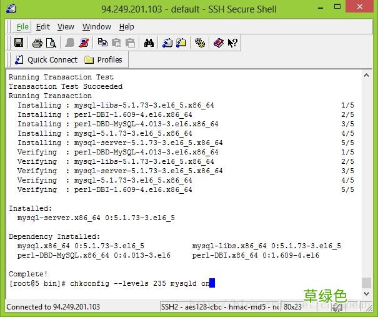Click the Context Help arrow-question icon
This screenshot has width=378, height=317.
pos(232,43)
